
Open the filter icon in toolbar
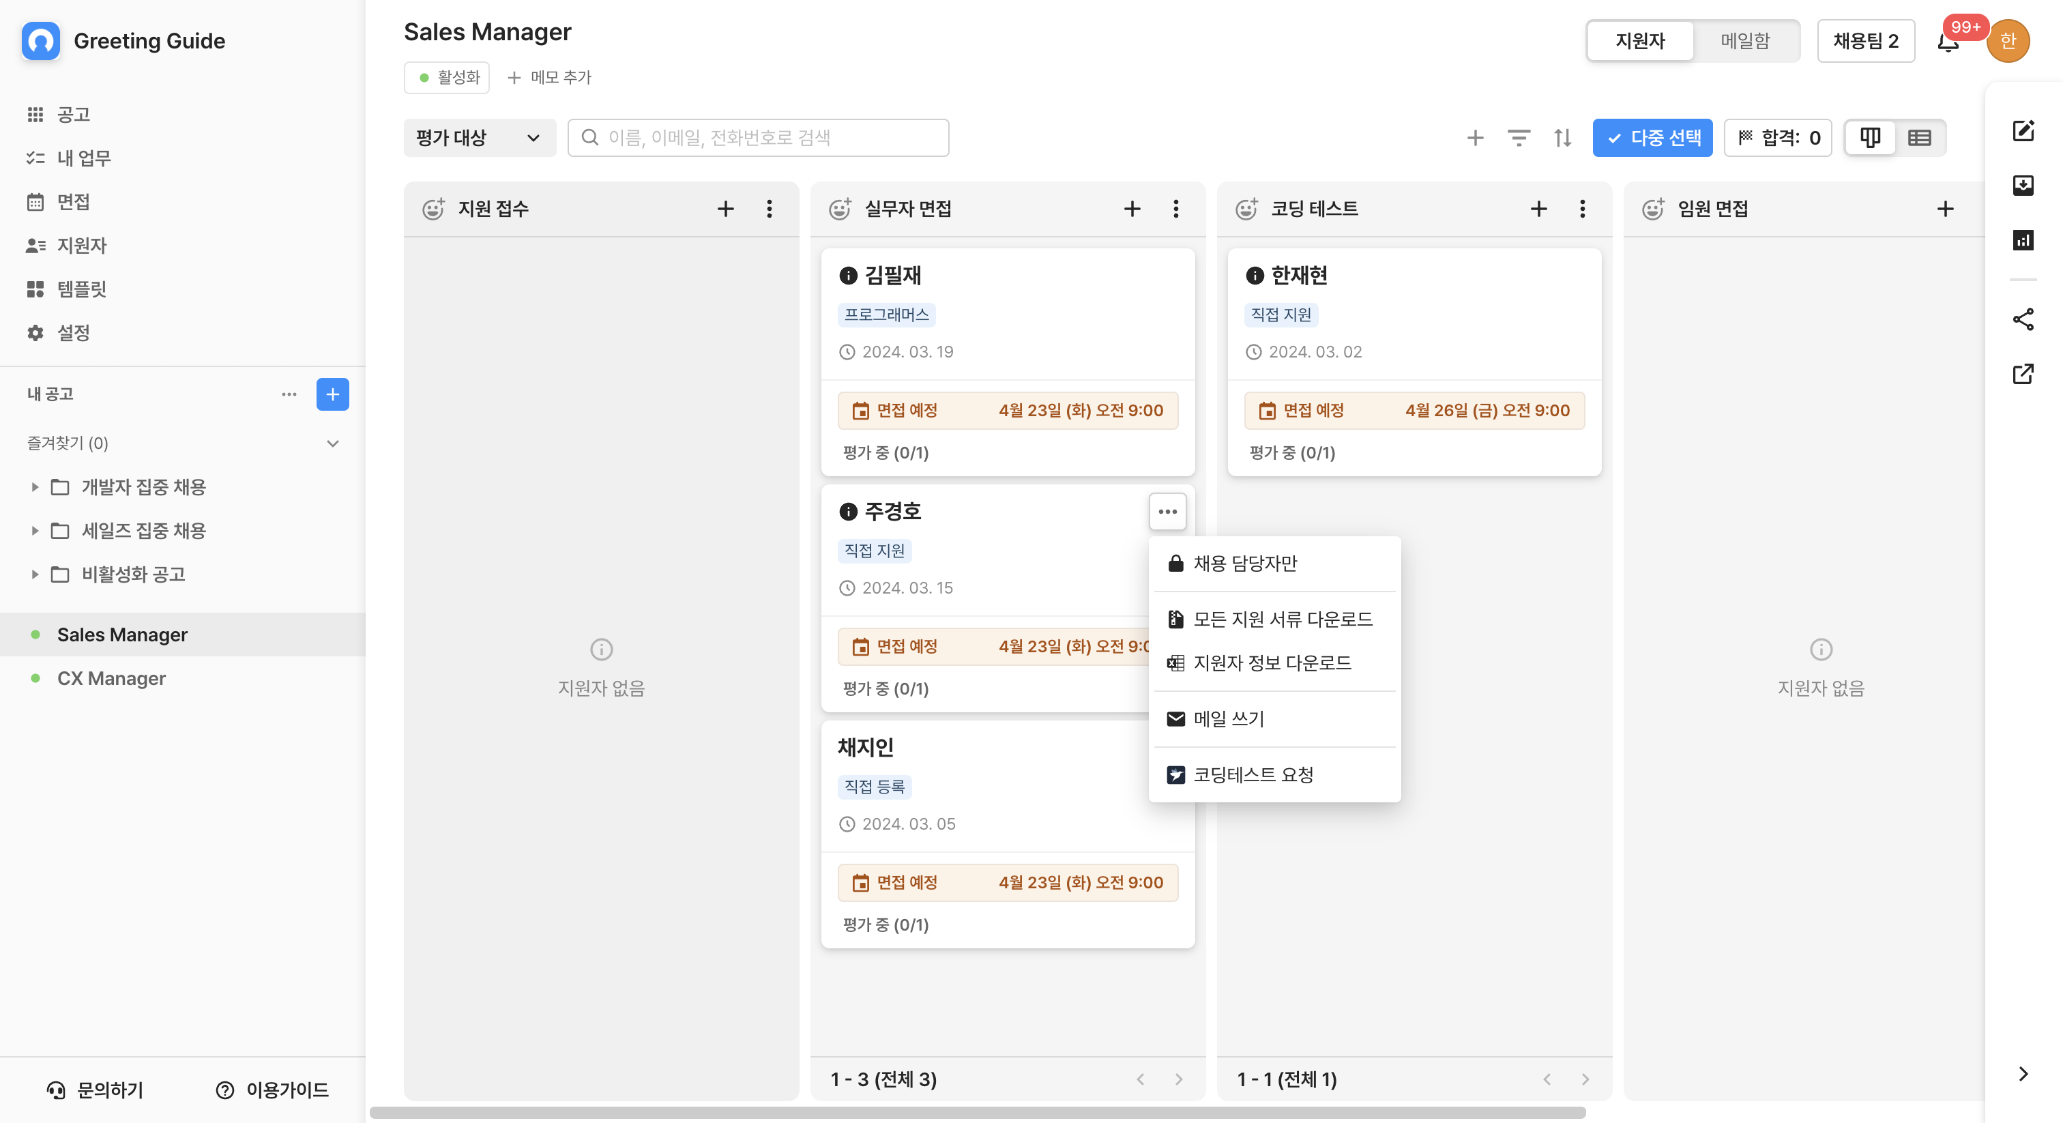pos(1519,138)
